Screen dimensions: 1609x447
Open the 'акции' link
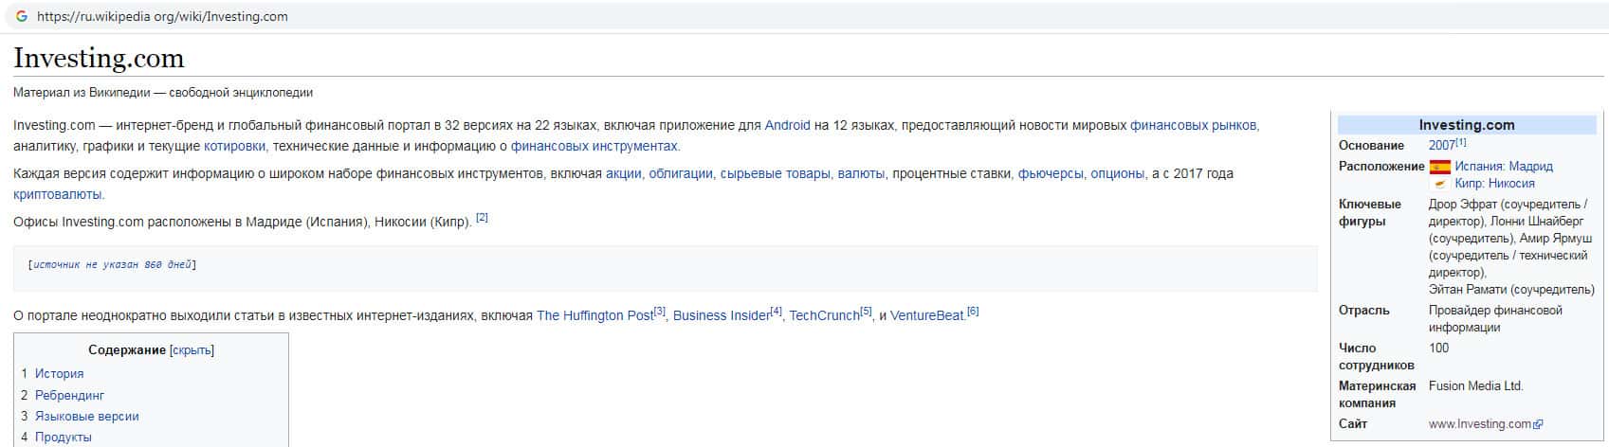pos(623,173)
